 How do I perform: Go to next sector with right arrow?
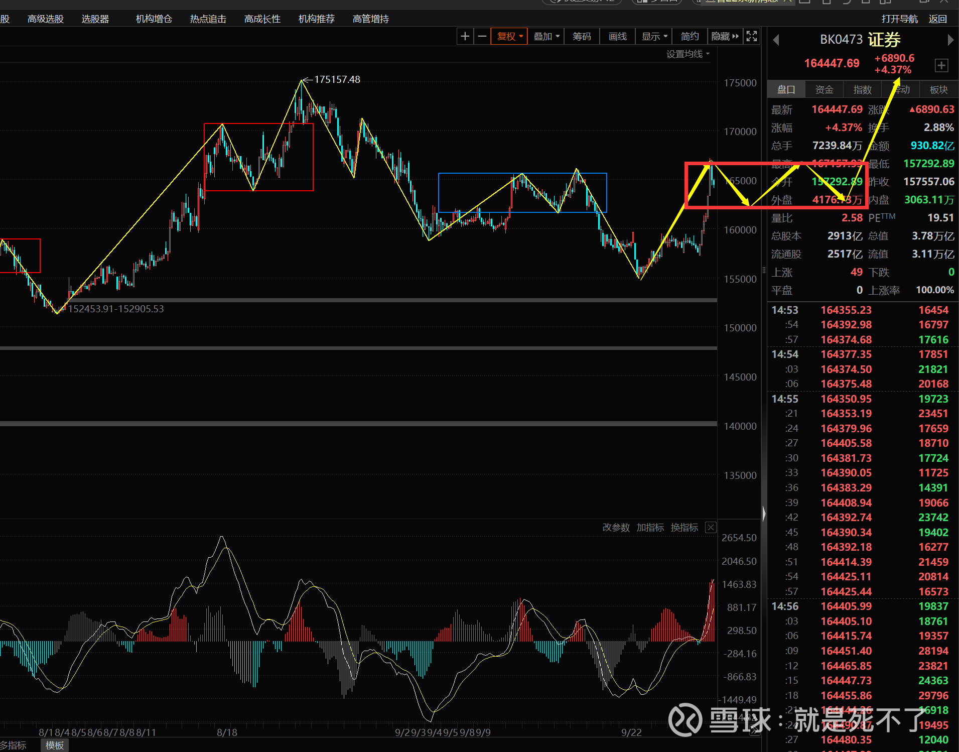coord(950,40)
